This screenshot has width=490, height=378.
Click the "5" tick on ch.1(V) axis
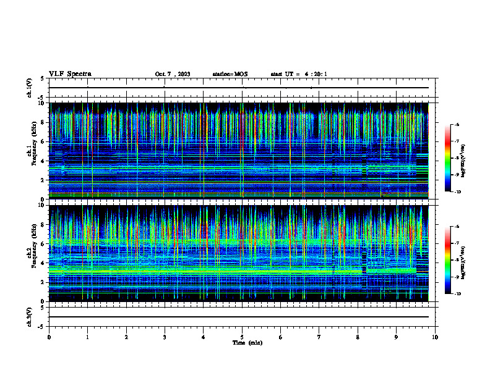point(42,78)
